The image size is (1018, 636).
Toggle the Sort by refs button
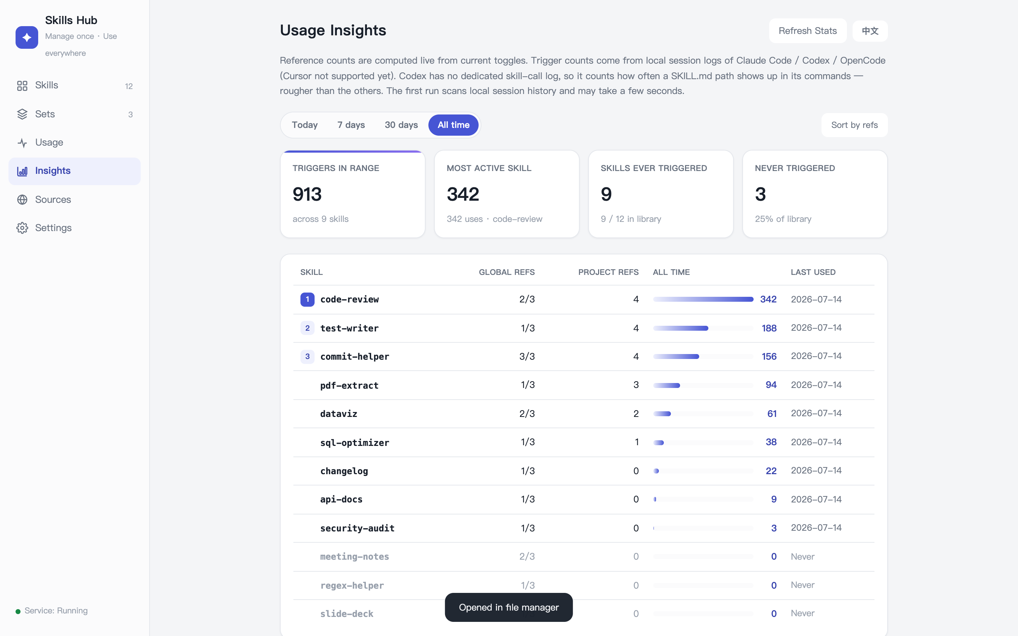click(x=854, y=125)
